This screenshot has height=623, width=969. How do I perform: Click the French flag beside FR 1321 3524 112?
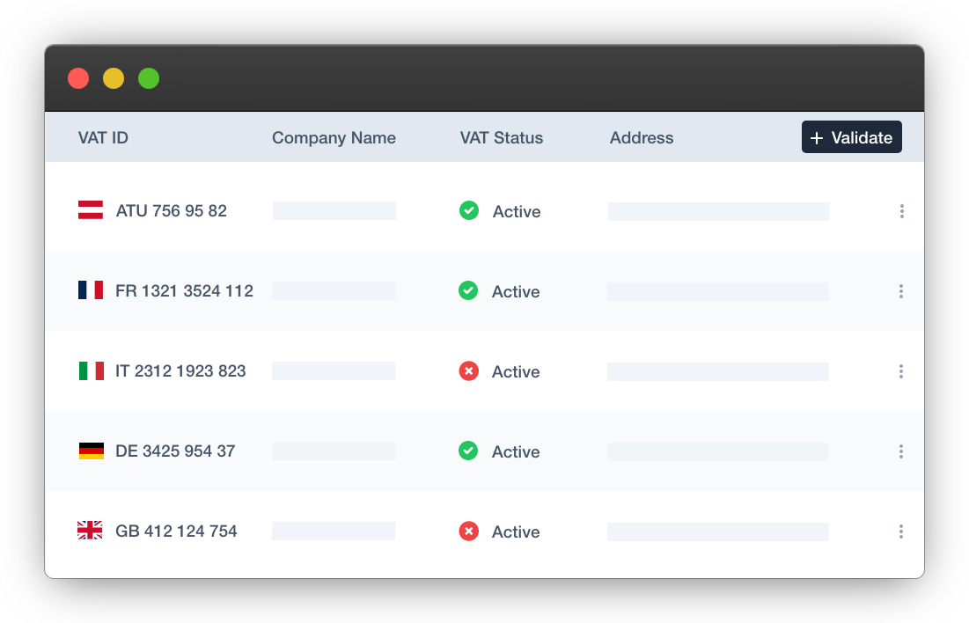tap(91, 290)
